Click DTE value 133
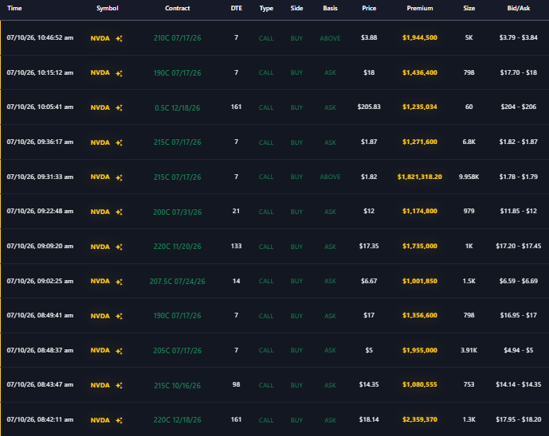Viewport: 549px width, 436px height. [x=237, y=246]
